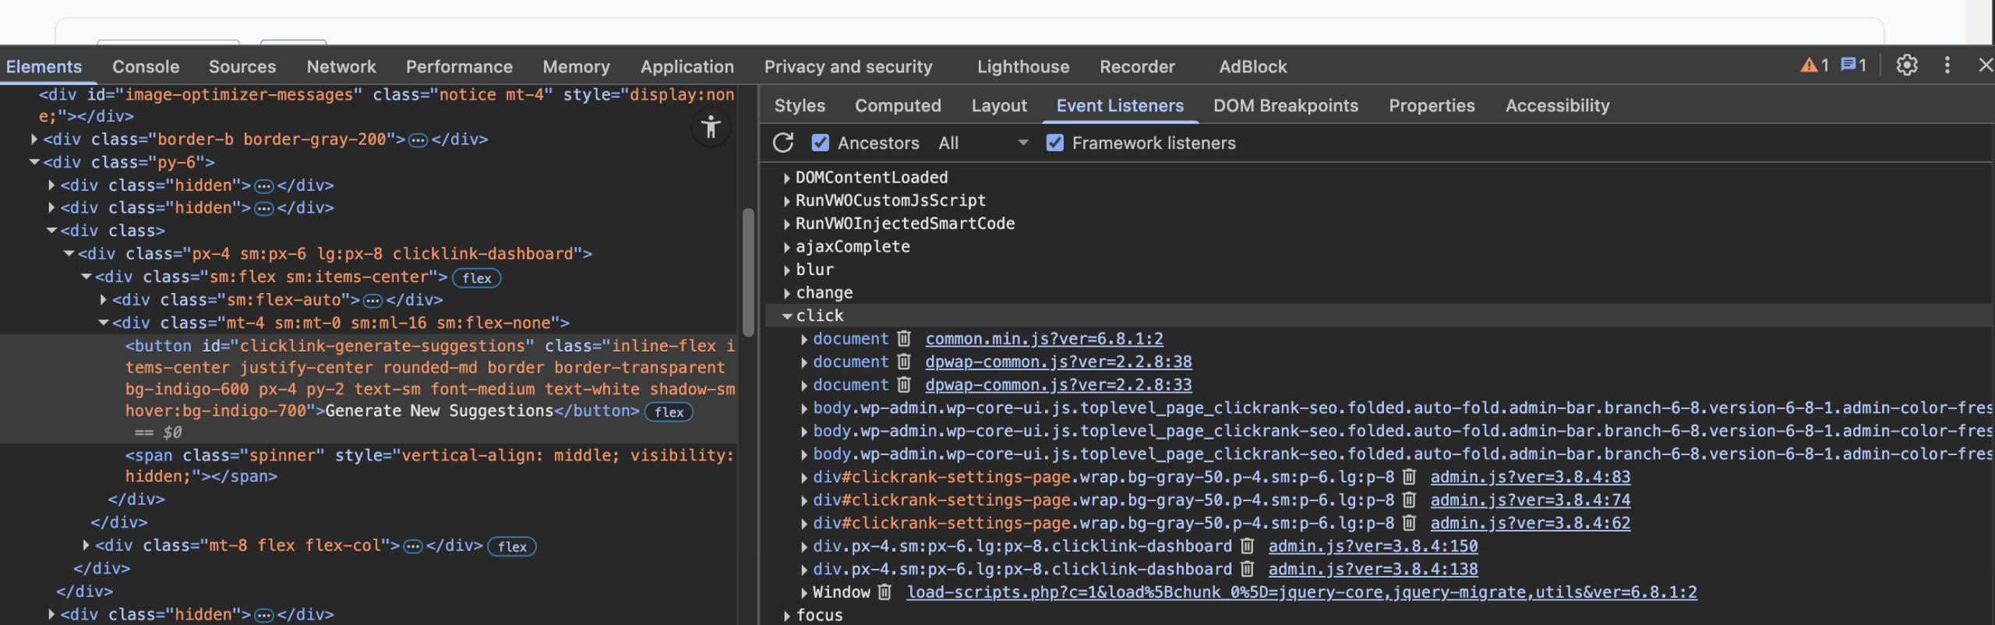Collapse the click event group
This screenshot has width=1995, height=625.
click(787, 316)
